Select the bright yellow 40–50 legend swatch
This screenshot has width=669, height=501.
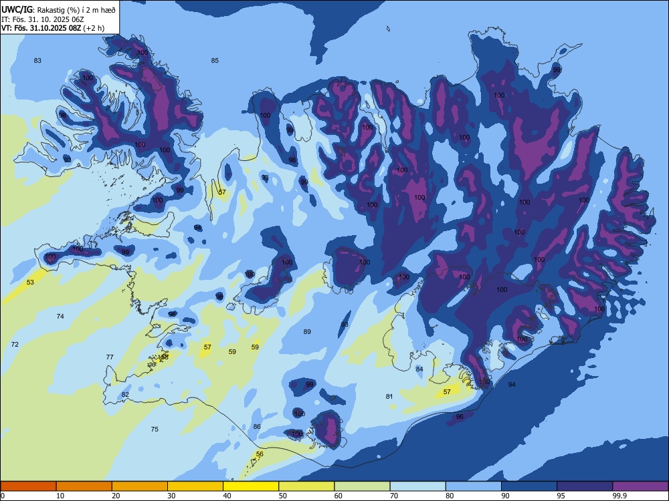click(x=251, y=486)
